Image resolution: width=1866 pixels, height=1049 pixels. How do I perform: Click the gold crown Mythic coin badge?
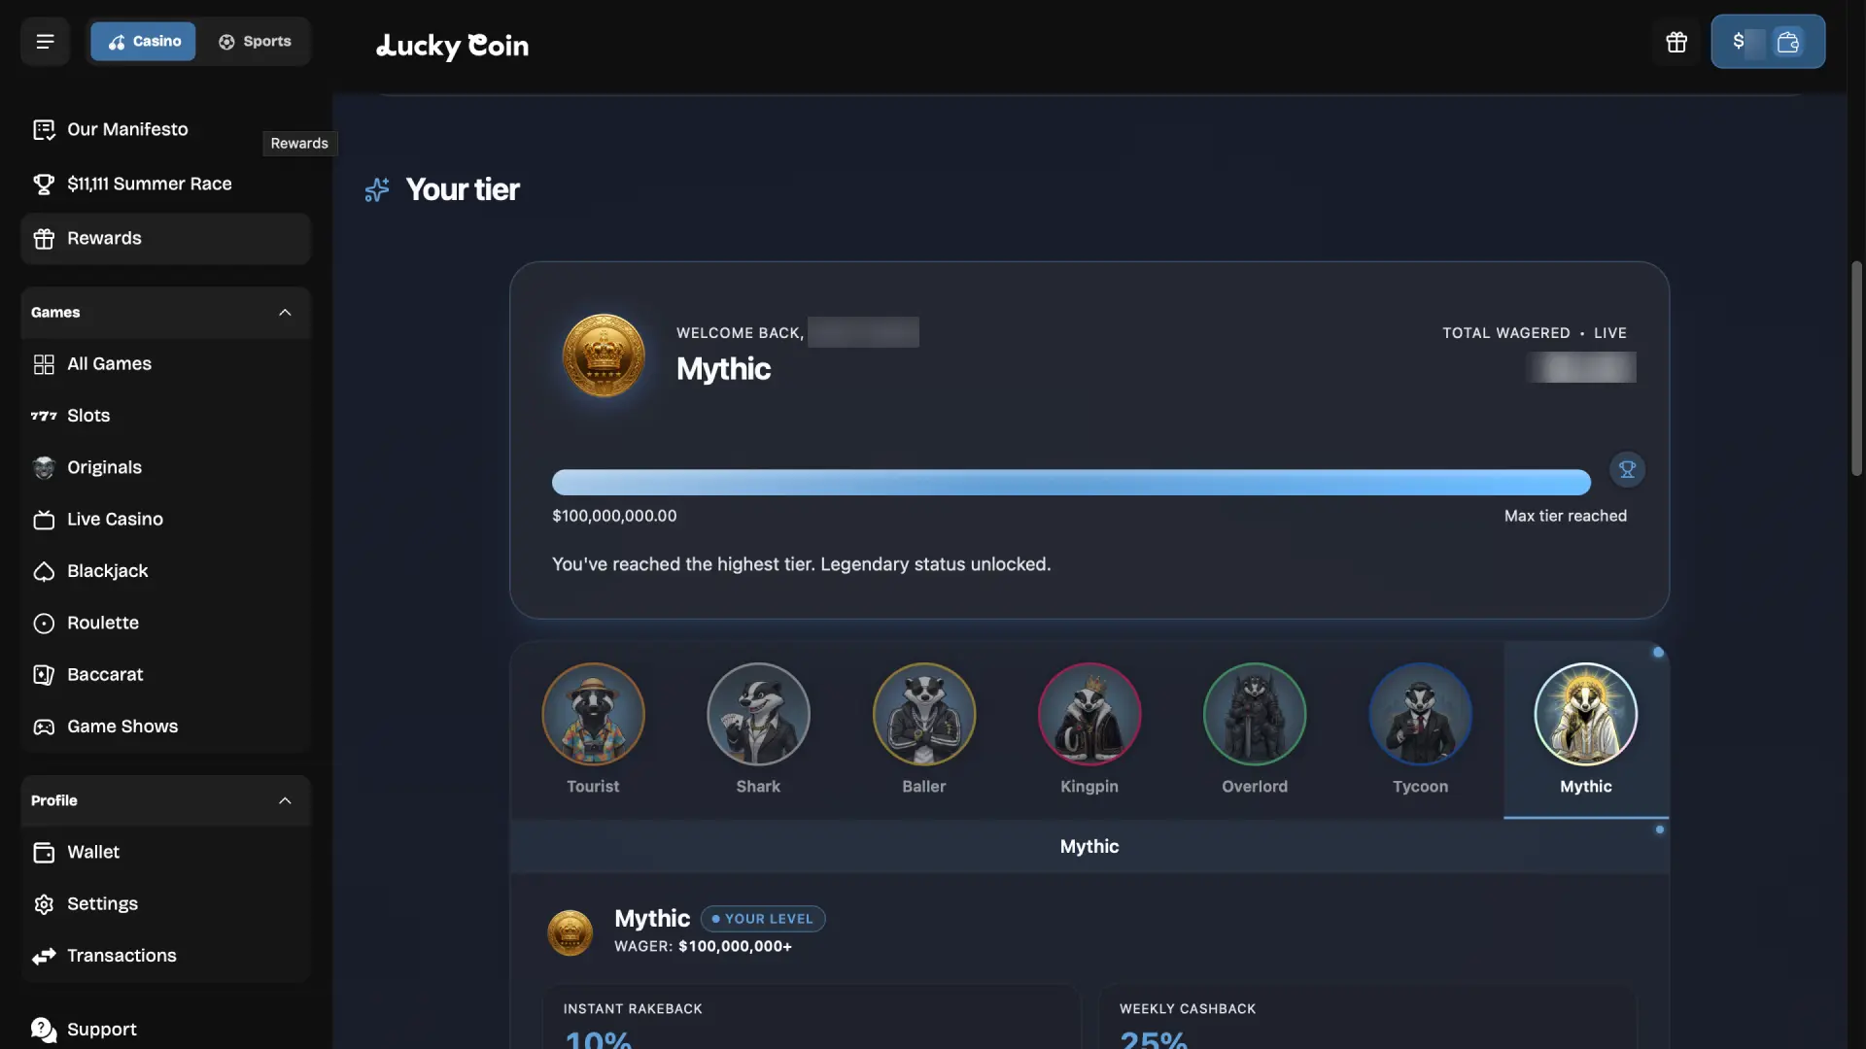pyautogui.click(x=604, y=355)
